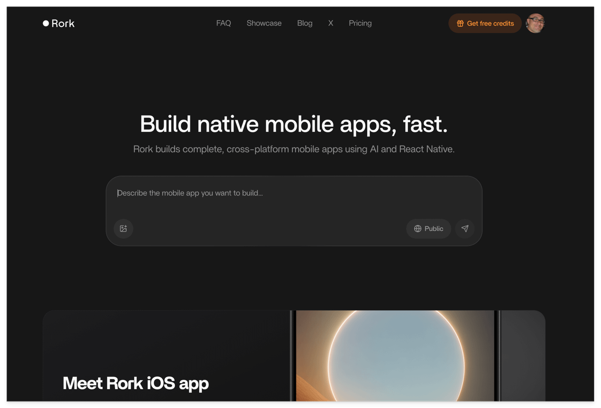Screen dimensions: 601x408
Task: Open the FAQ page
Action: 223,23
